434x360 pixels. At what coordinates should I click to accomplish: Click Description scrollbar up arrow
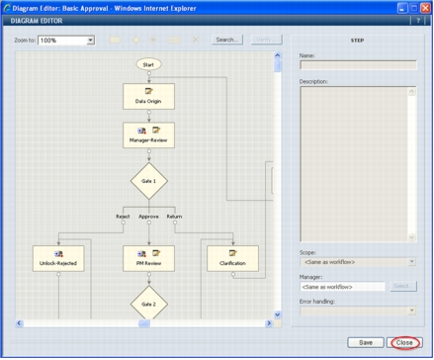click(x=412, y=92)
